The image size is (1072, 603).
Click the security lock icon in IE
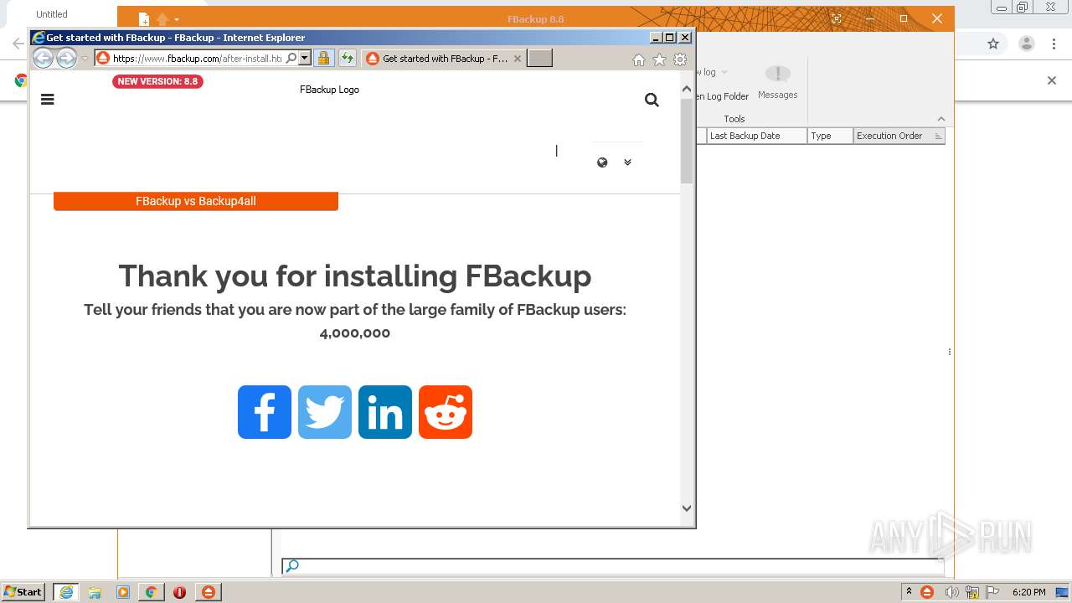click(x=323, y=59)
